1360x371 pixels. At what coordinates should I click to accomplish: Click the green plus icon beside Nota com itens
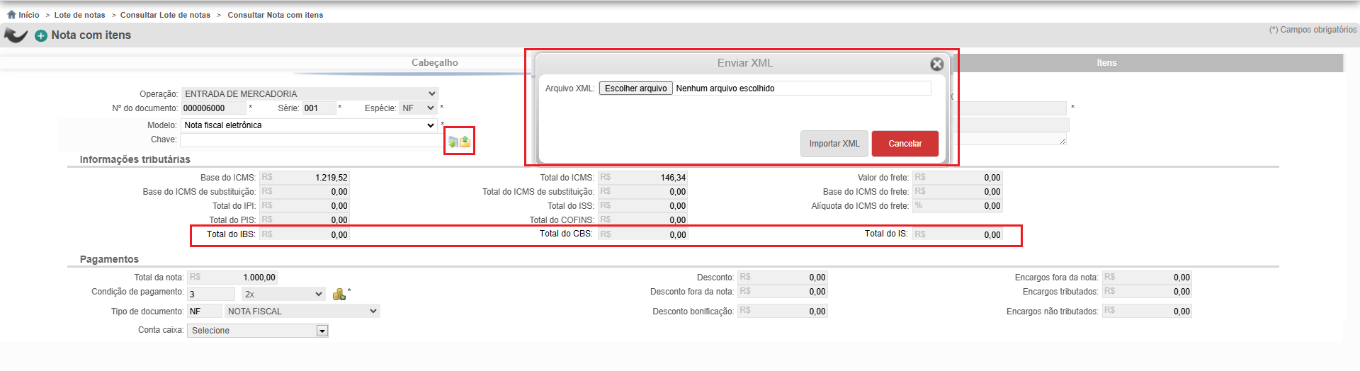pos(41,35)
